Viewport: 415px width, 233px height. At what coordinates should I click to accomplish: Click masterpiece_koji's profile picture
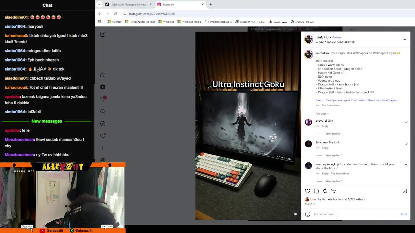point(309,166)
